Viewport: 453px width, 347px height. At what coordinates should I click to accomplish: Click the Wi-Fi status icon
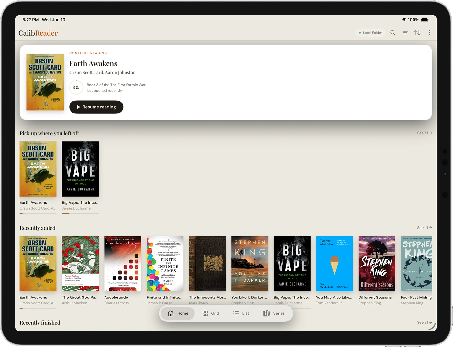(404, 20)
